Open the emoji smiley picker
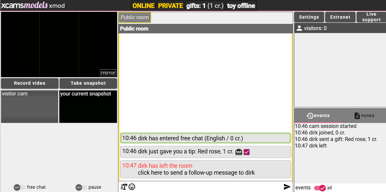The height and width of the screenshot is (192, 386). tap(132, 187)
